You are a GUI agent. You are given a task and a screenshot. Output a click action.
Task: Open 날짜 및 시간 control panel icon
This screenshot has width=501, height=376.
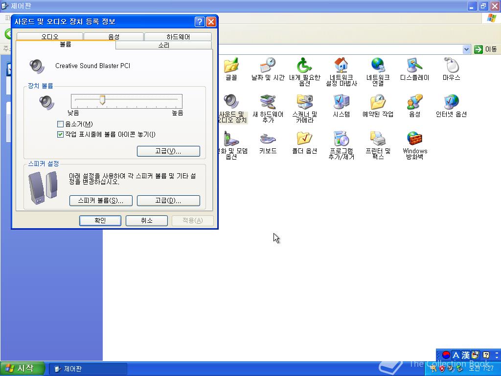268,69
